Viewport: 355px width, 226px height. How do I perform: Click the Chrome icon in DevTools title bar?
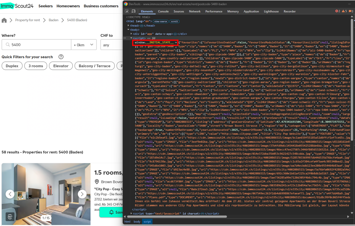tap(126, 4)
